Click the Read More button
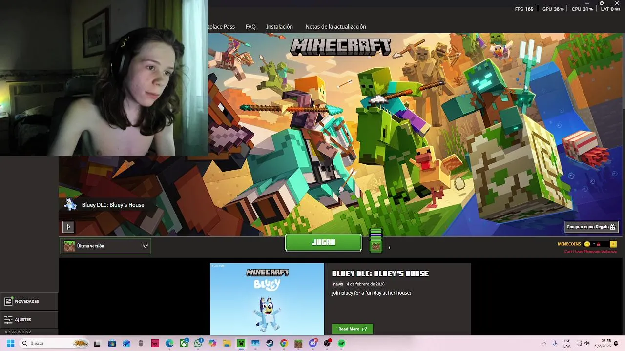 tap(352, 329)
